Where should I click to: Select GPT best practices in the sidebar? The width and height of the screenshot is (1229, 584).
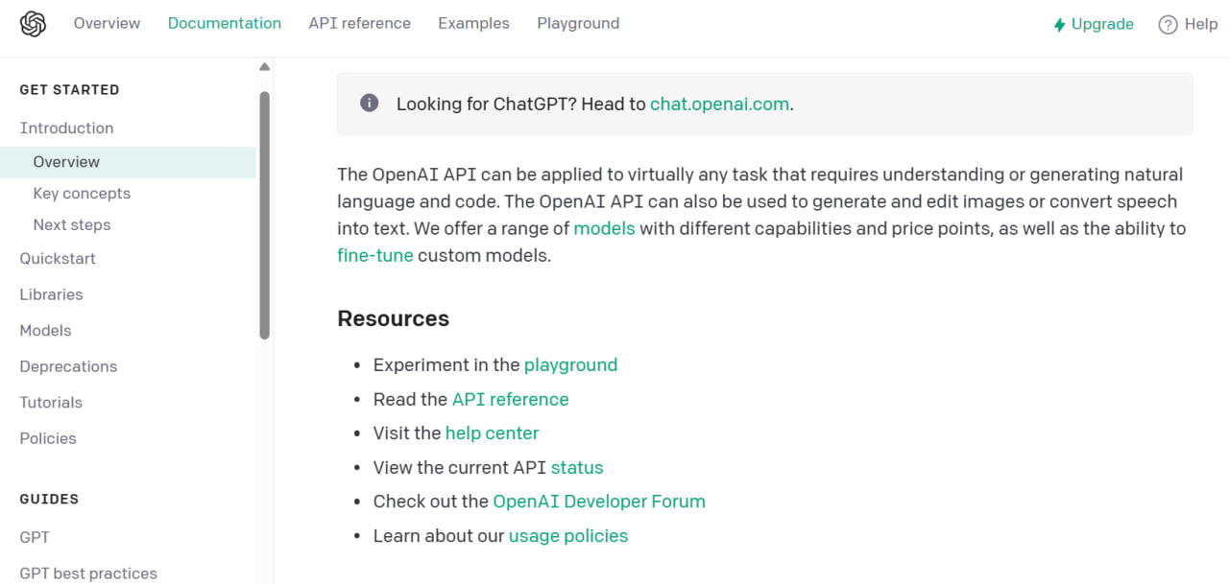pyautogui.click(x=88, y=572)
